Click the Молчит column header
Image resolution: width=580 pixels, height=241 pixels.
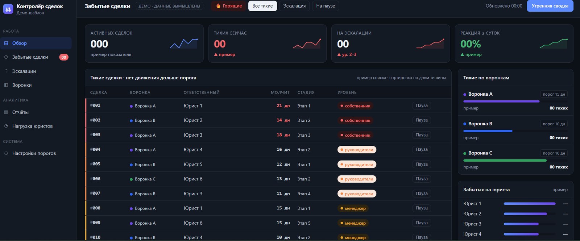(x=280, y=92)
